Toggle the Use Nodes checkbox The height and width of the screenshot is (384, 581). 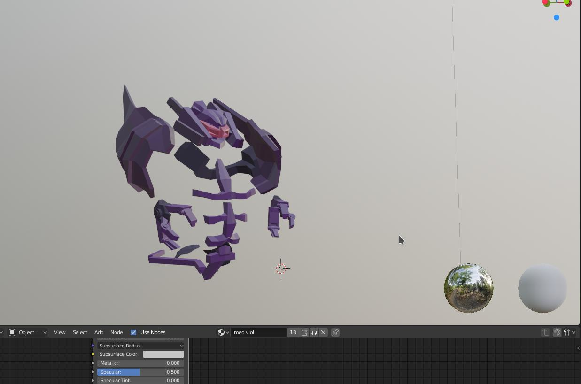[133, 332]
